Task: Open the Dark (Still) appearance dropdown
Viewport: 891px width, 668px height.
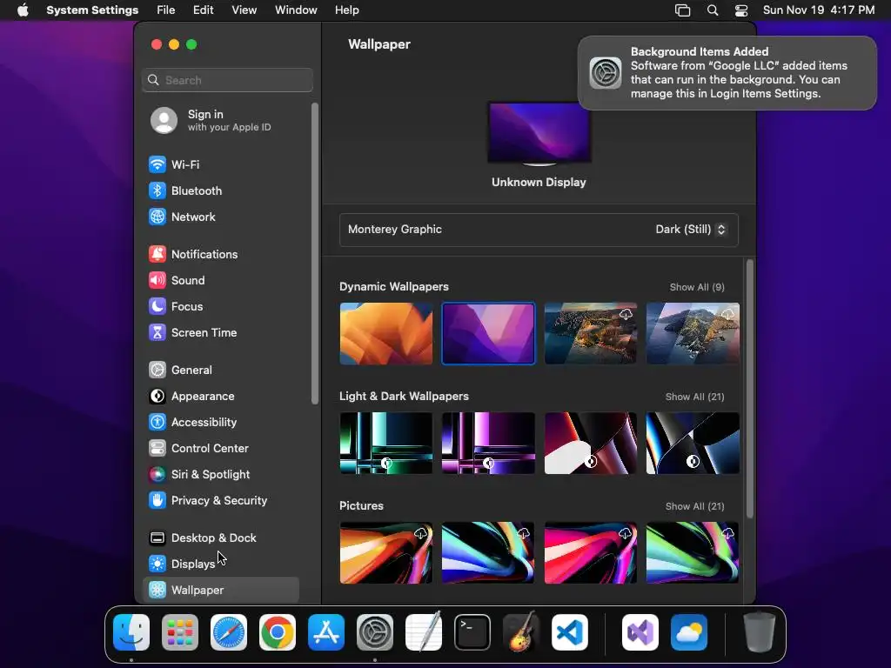Action: pyautogui.click(x=690, y=230)
